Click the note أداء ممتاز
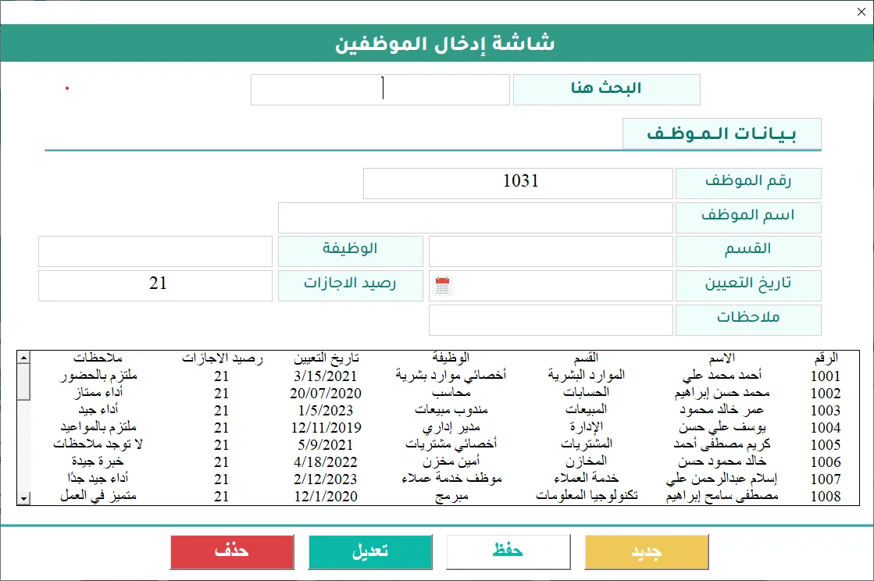The image size is (874, 581). click(x=98, y=393)
